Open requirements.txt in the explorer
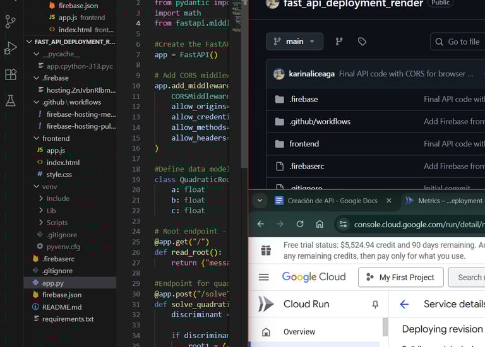The height and width of the screenshot is (347, 485). coord(68,319)
